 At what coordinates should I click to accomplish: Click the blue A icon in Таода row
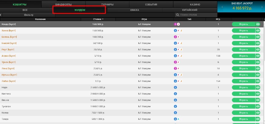178,119
